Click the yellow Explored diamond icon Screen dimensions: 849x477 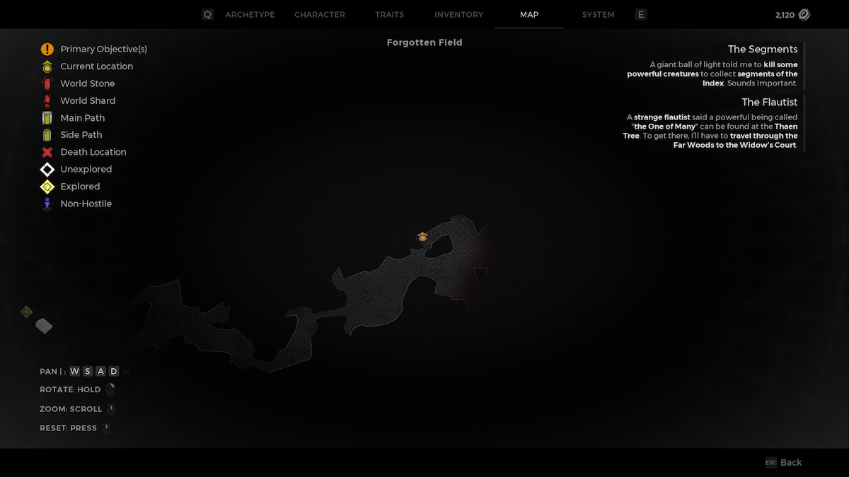point(47,187)
